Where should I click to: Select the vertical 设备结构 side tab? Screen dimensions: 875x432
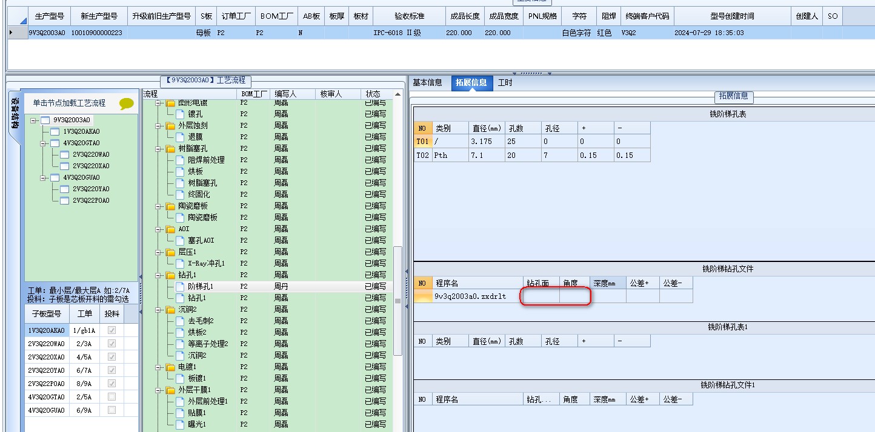(x=15, y=113)
